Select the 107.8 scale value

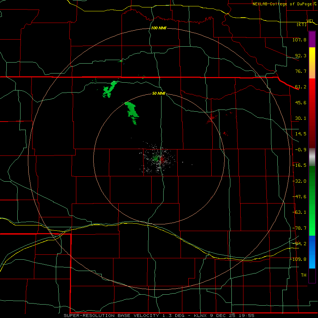[x=299, y=40]
